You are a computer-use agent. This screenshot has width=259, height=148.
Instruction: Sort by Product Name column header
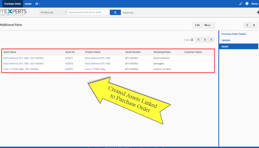pos(93,52)
